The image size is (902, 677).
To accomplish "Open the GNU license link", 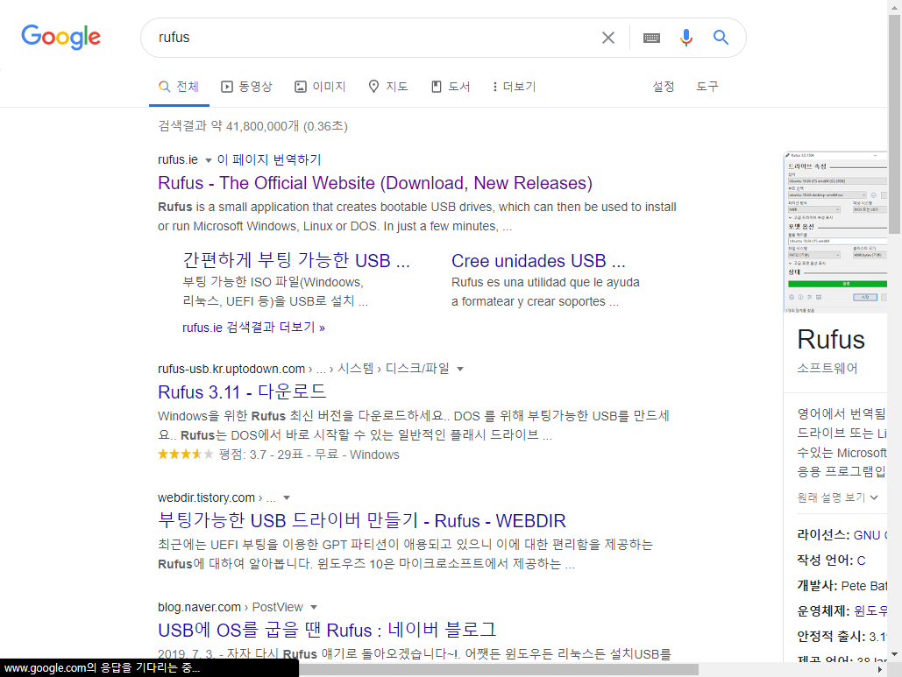I will click(870, 535).
